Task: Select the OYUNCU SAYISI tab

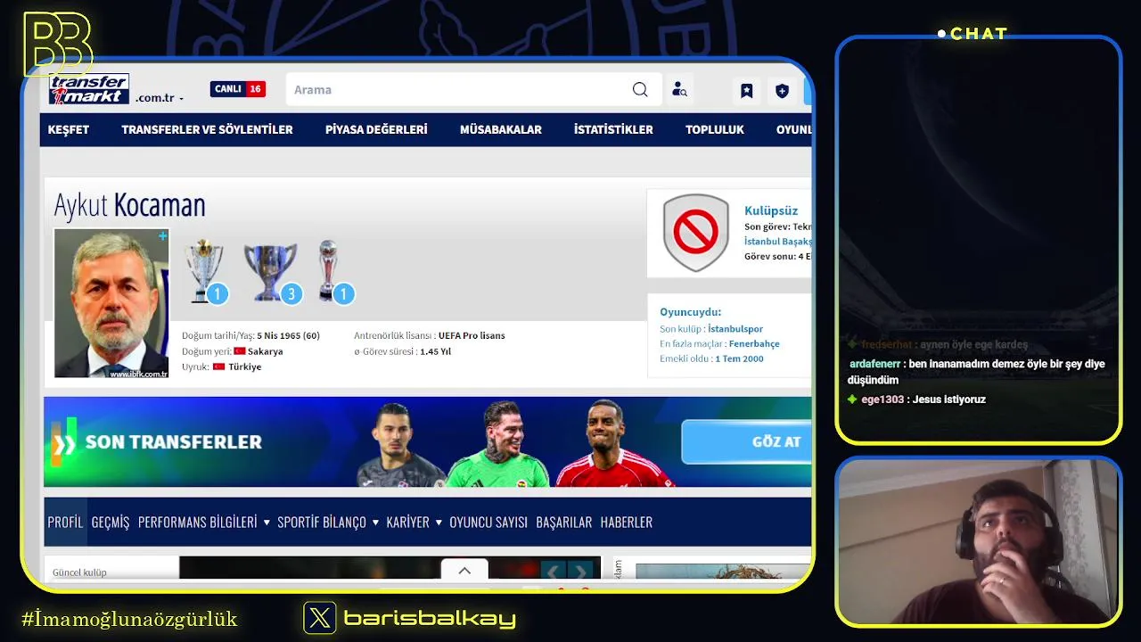Action: point(488,523)
